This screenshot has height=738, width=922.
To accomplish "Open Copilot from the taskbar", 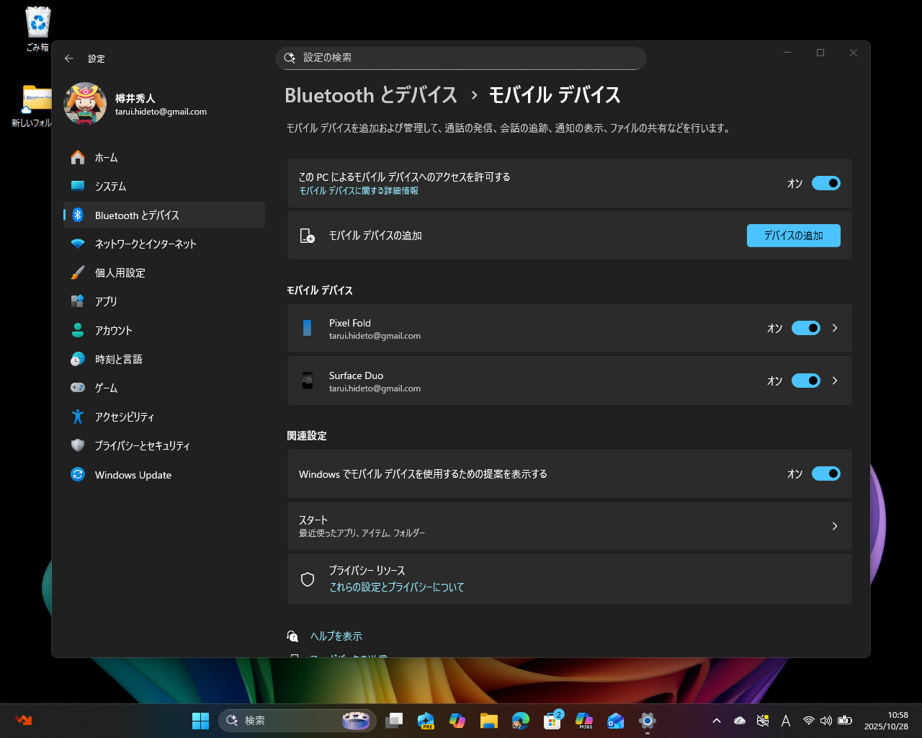I will (457, 721).
